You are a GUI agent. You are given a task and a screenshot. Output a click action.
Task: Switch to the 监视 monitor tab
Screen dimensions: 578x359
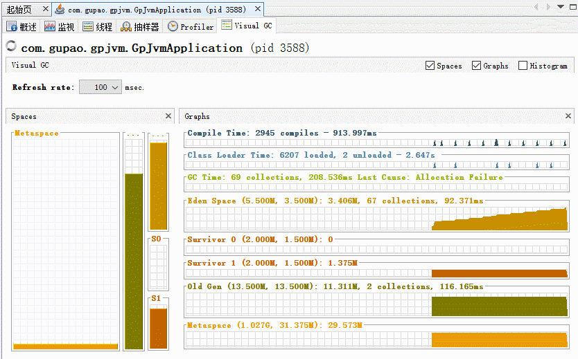[59, 27]
